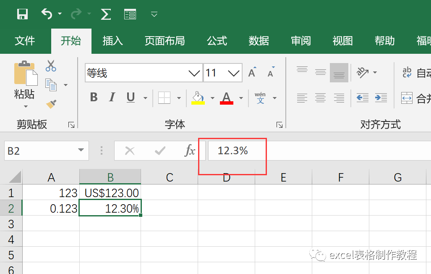Switch to the 视图 tab
Image resolution: width=431 pixels, height=274 pixels.
342,41
